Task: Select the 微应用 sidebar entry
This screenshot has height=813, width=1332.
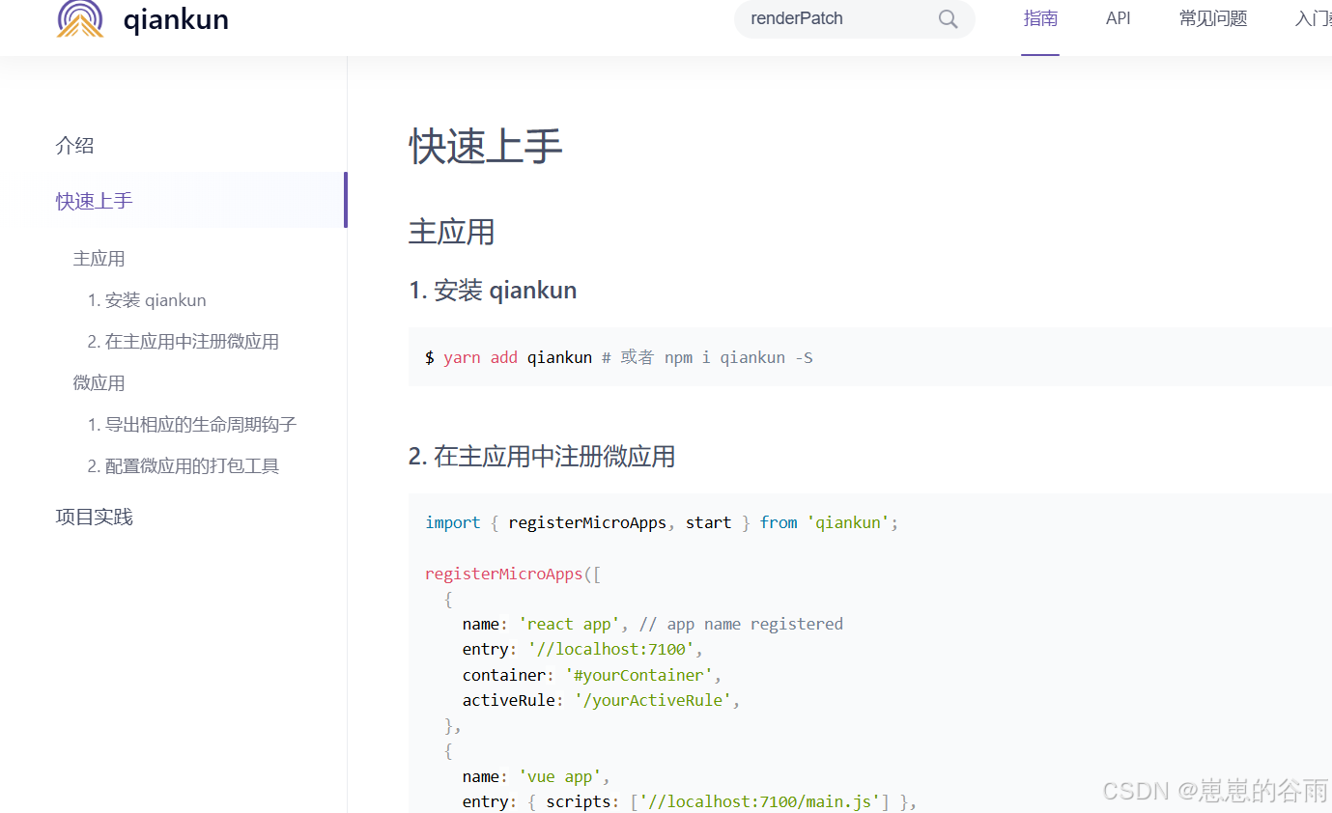Action: coord(99,382)
